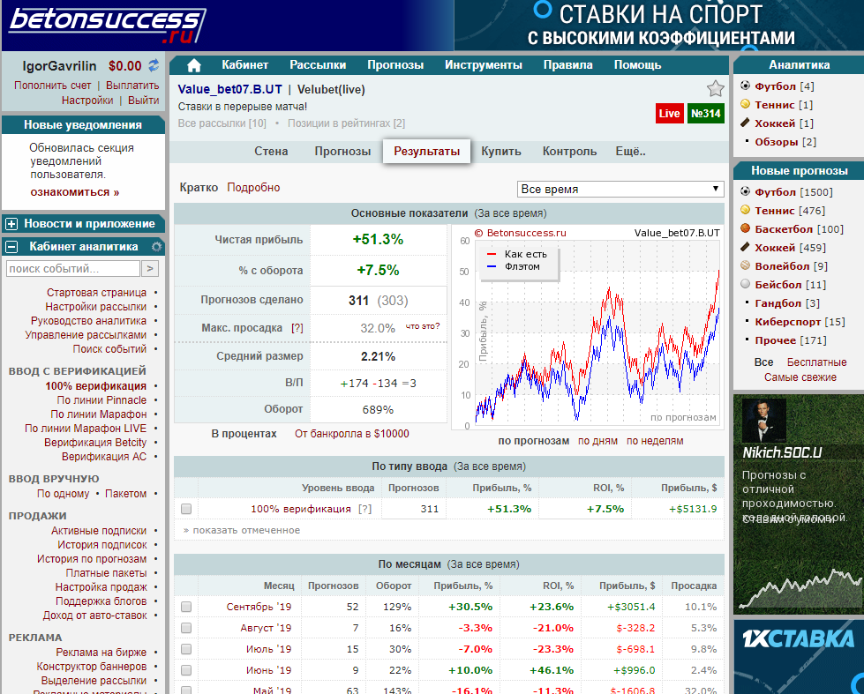Click the baseball icon next to Бейсбол
864x694 pixels.
pos(745,284)
